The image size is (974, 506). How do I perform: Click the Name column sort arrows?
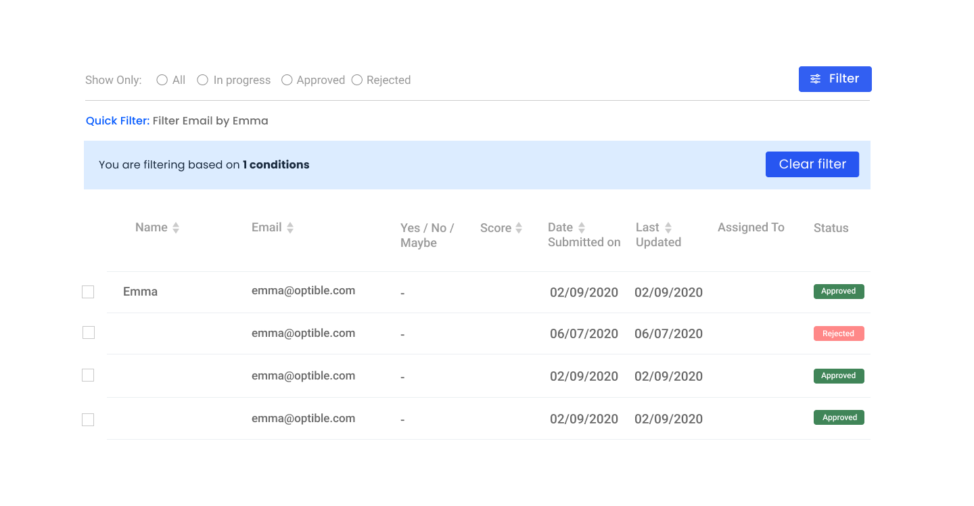[176, 228]
